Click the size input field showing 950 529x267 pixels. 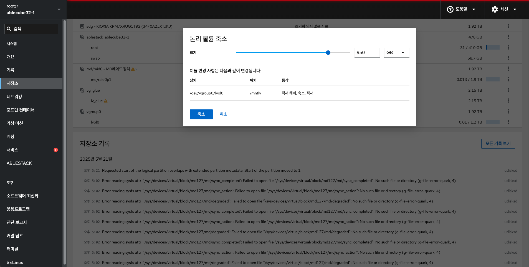click(x=367, y=53)
